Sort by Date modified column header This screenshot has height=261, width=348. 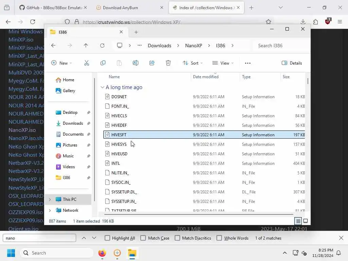click(206, 77)
